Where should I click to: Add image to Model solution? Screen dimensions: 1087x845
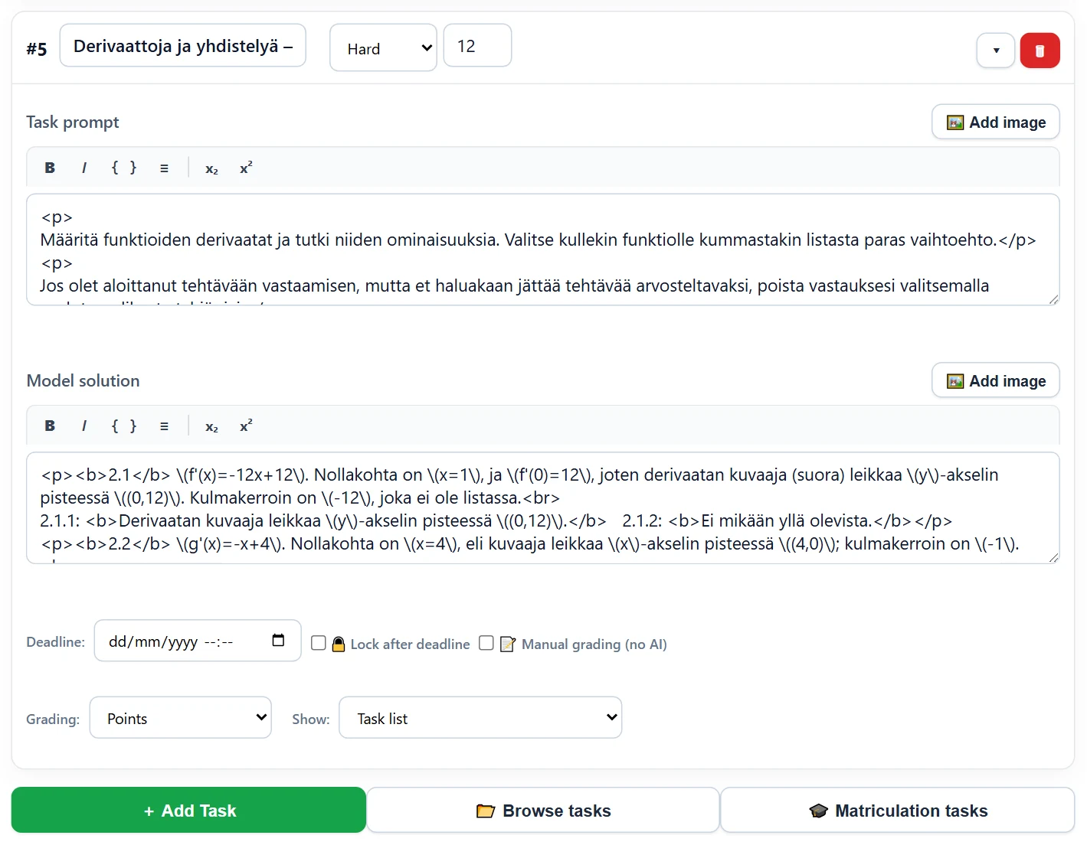tap(996, 380)
